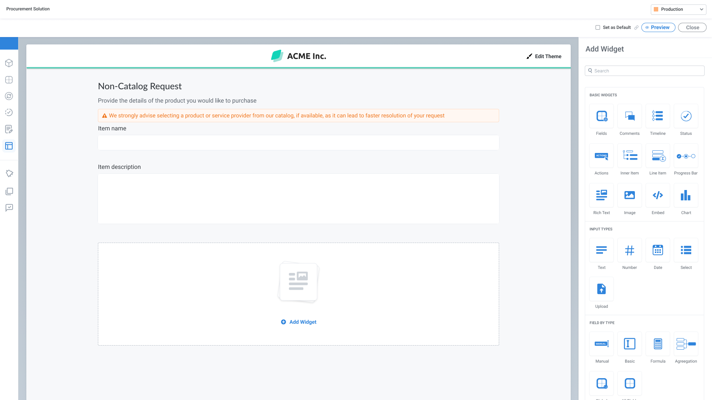Open the Production environment dropdown
Image resolution: width=712 pixels, height=400 pixels.
click(x=678, y=9)
